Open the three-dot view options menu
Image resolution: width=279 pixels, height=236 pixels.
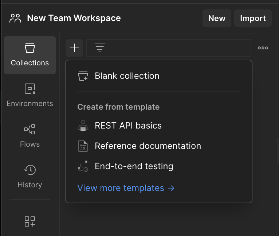(263, 48)
